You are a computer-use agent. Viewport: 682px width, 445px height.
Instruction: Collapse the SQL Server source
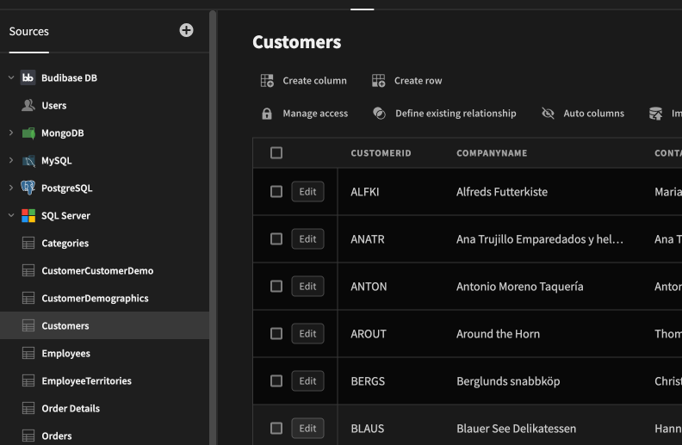(x=11, y=216)
